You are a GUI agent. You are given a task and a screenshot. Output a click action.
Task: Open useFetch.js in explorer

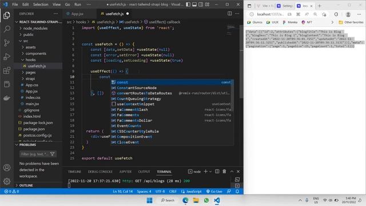pyautogui.click(x=37, y=66)
